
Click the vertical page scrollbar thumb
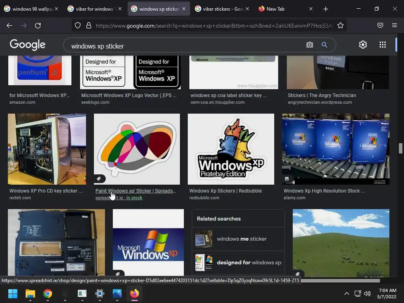(400, 148)
